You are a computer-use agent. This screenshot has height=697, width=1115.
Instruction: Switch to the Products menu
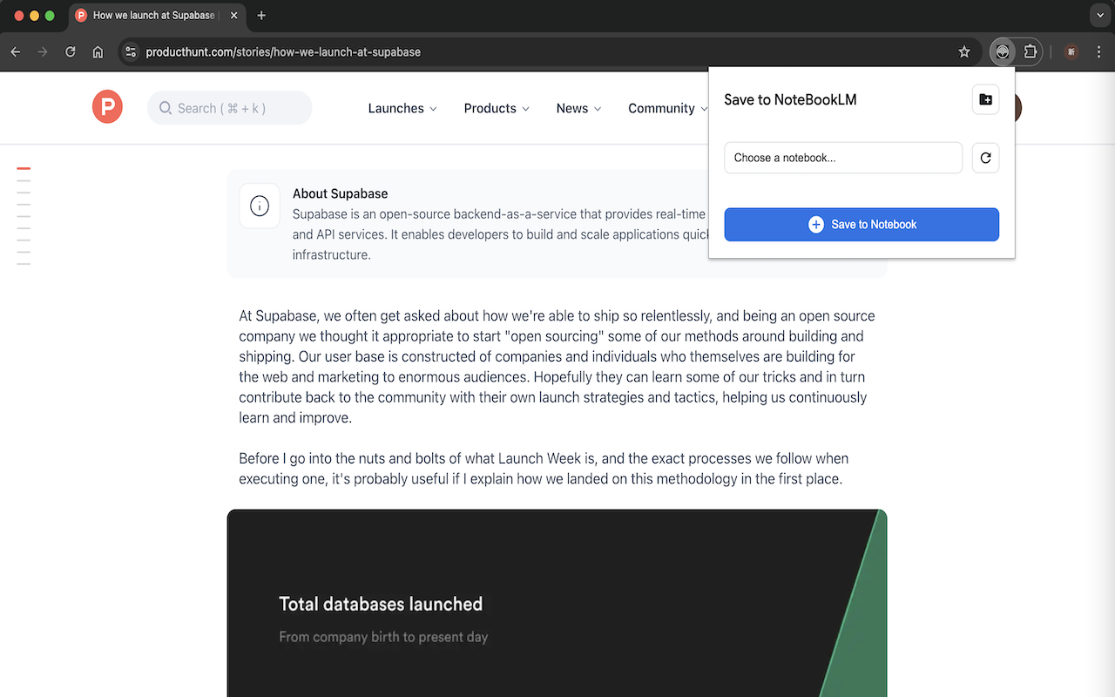496,108
